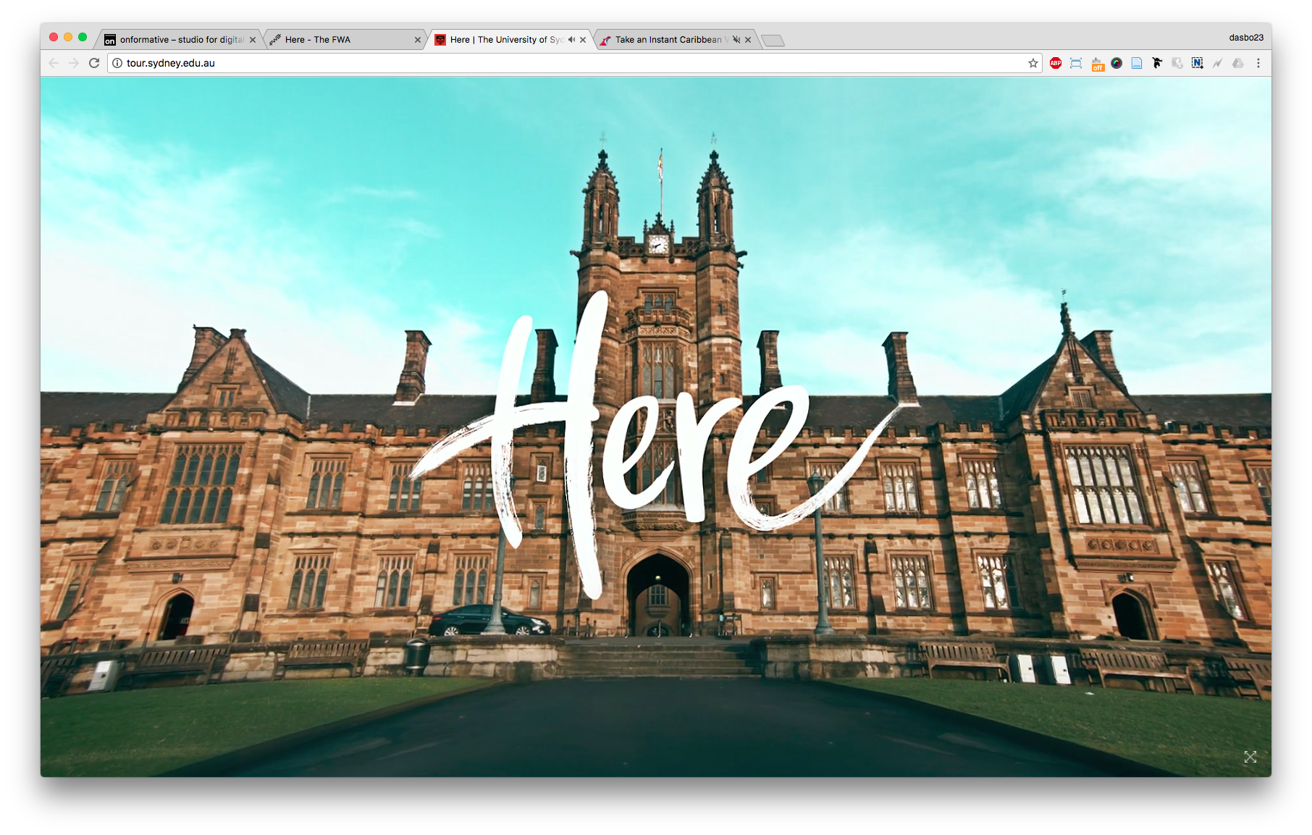This screenshot has height=835, width=1312.
Task: Click the dasbo23 profile button
Action: (x=1245, y=38)
